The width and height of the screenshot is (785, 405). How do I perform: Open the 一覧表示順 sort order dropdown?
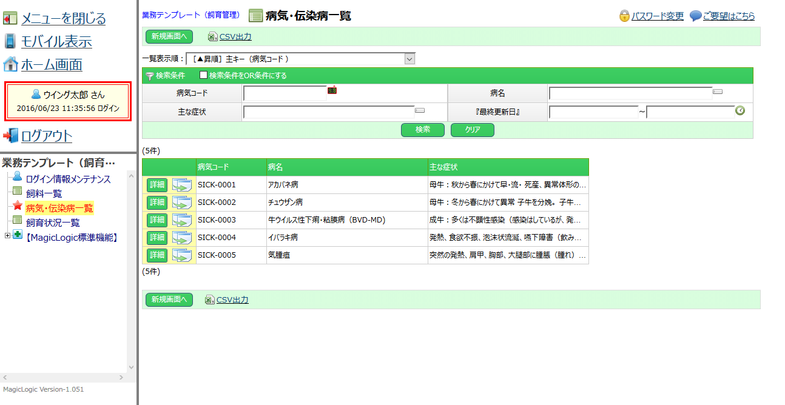coord(409,59)
